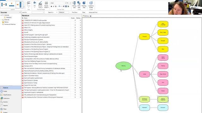The height and width of the screenshot is (113, 202).
Task: Select the top-down tree layout
Action: [x=12, y=5]
